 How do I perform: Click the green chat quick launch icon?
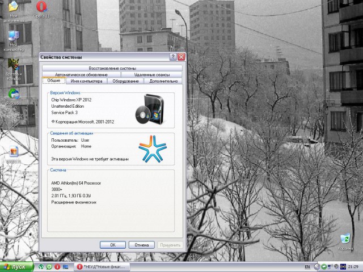point(49,267)
